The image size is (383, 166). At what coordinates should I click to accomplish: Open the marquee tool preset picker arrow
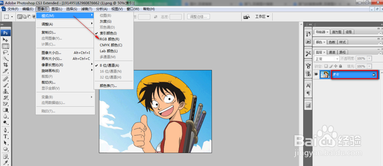click(12, 17)
